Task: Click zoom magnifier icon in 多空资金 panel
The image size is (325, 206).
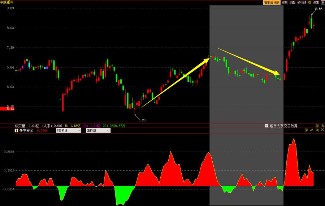Action: click(x=317, y=130)
